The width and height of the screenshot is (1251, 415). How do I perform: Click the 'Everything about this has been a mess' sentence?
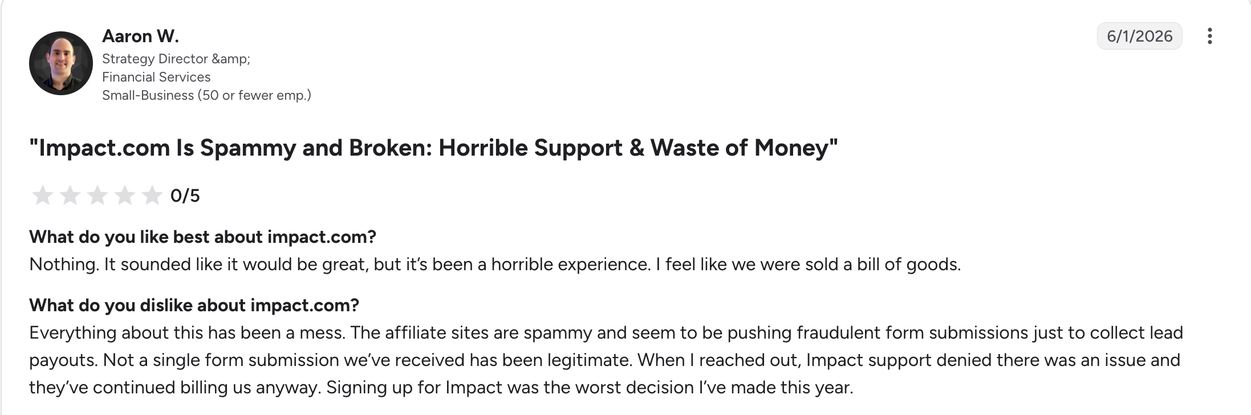tap(187, 333)
